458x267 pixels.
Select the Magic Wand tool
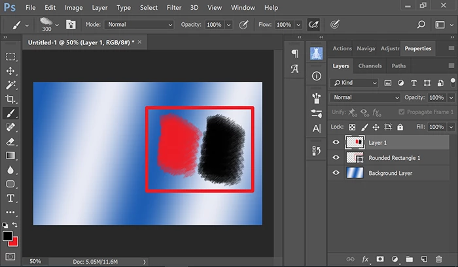10,85
